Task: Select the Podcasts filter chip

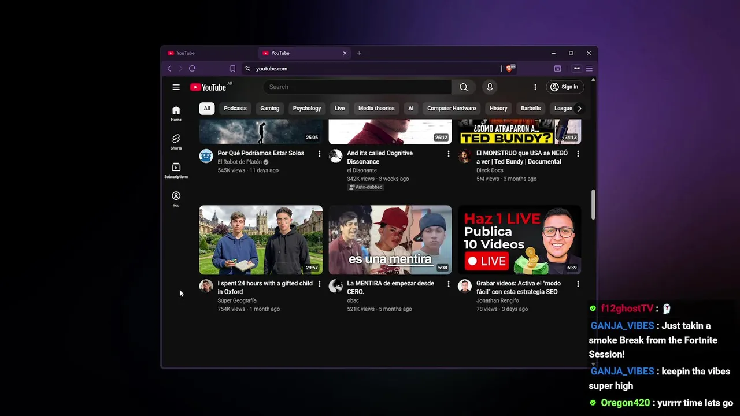Action: [x=235, y=109]
